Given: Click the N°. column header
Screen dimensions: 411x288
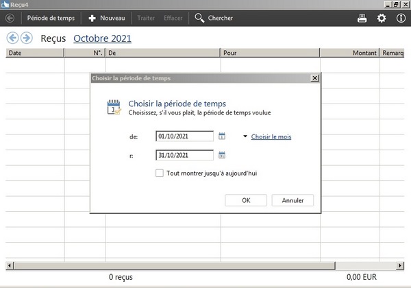Looking at the screenshot, I should (85, 53).
